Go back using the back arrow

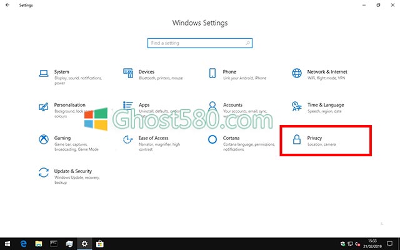point(7,5)
